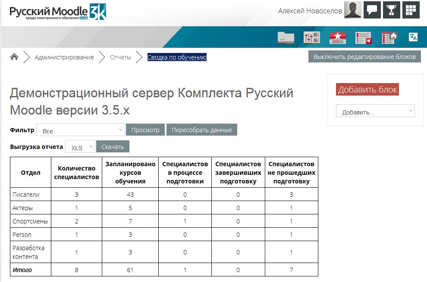
Task: Click Итого completed specialists value 0
Action: pyautogui.click(x=238, y=270)
